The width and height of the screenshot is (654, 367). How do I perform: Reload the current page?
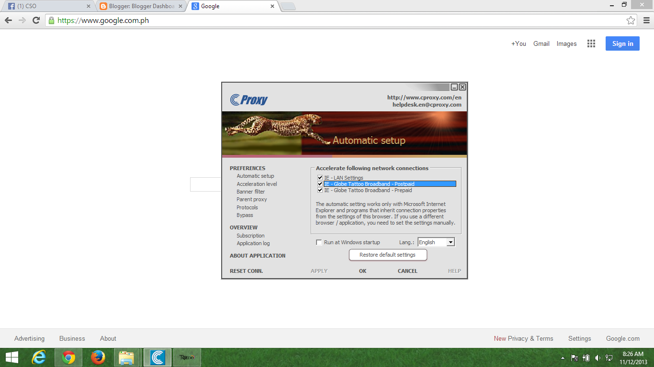[36, 21]
